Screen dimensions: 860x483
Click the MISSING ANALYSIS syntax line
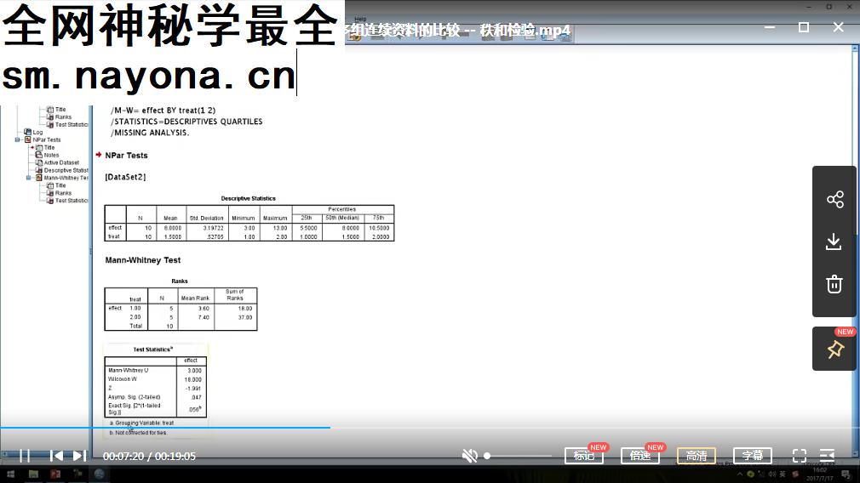click(150, 133)
